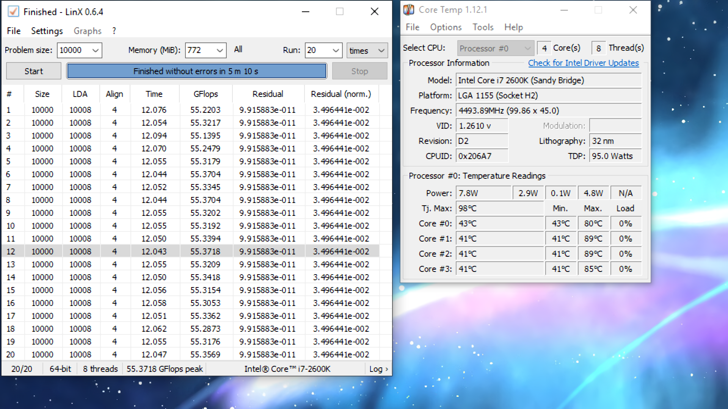Click Core #1 max temperature 89°C
728x409 pixels.
point(593,239)
